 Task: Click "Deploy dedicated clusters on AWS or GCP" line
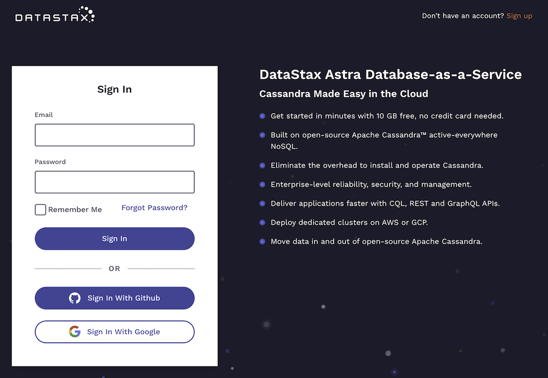349,222
